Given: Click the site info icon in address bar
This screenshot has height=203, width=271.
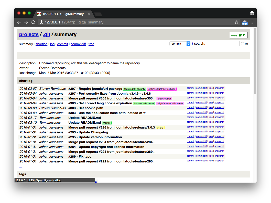Looking at the screenshot, I should point(41,22).
